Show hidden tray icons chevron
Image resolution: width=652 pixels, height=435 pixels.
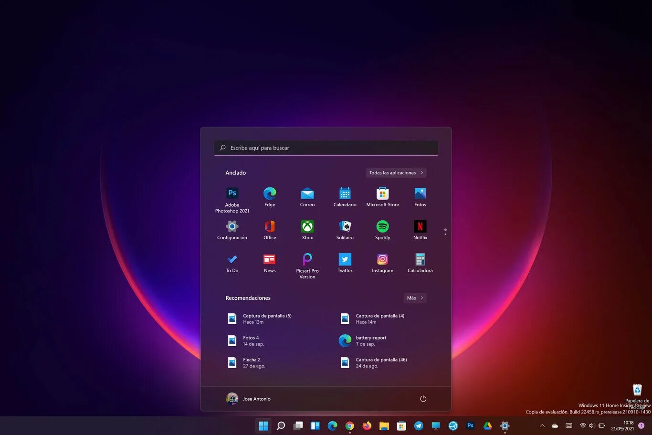[542, 425]
